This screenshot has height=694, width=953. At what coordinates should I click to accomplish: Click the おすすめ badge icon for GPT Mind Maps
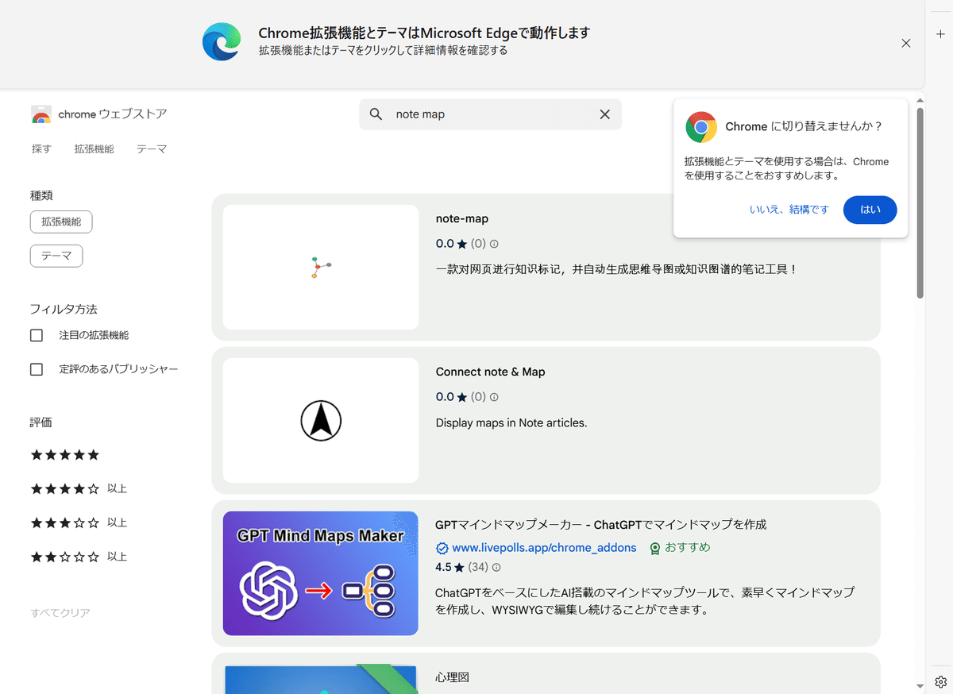654,548
